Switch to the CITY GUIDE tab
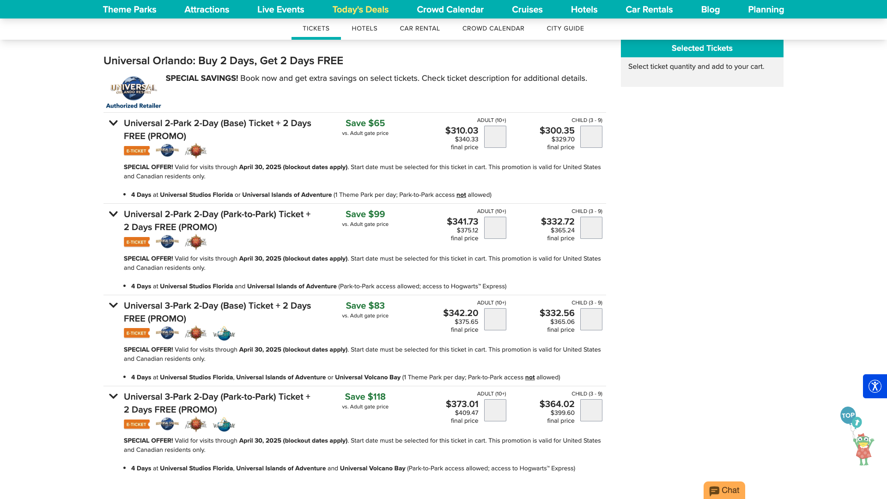 coord(565,29)
